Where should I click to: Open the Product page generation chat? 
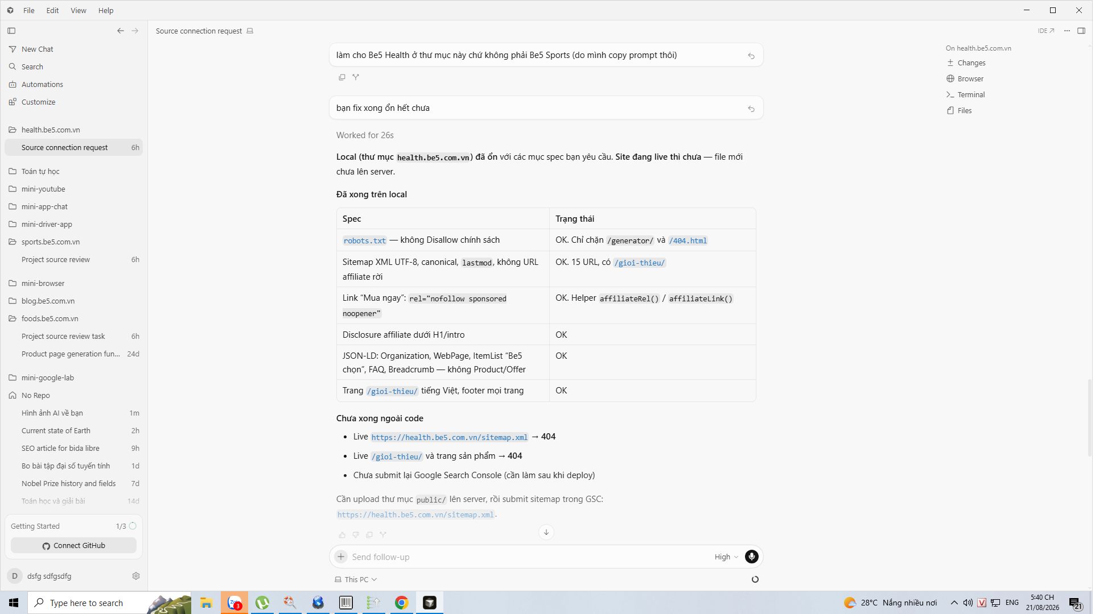[73, 354]
